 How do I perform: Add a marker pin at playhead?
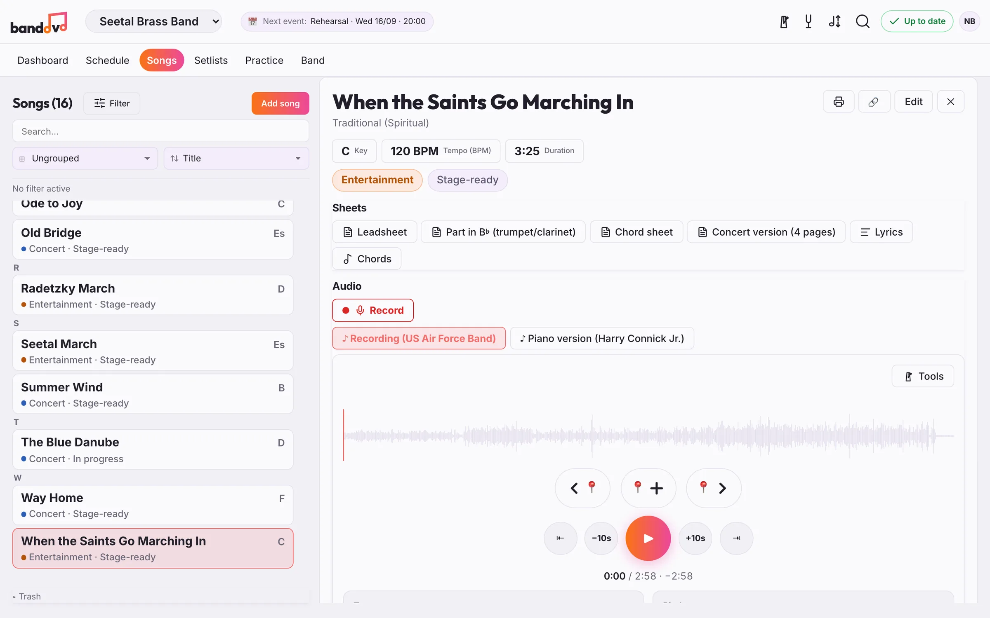tap(648, 488)
